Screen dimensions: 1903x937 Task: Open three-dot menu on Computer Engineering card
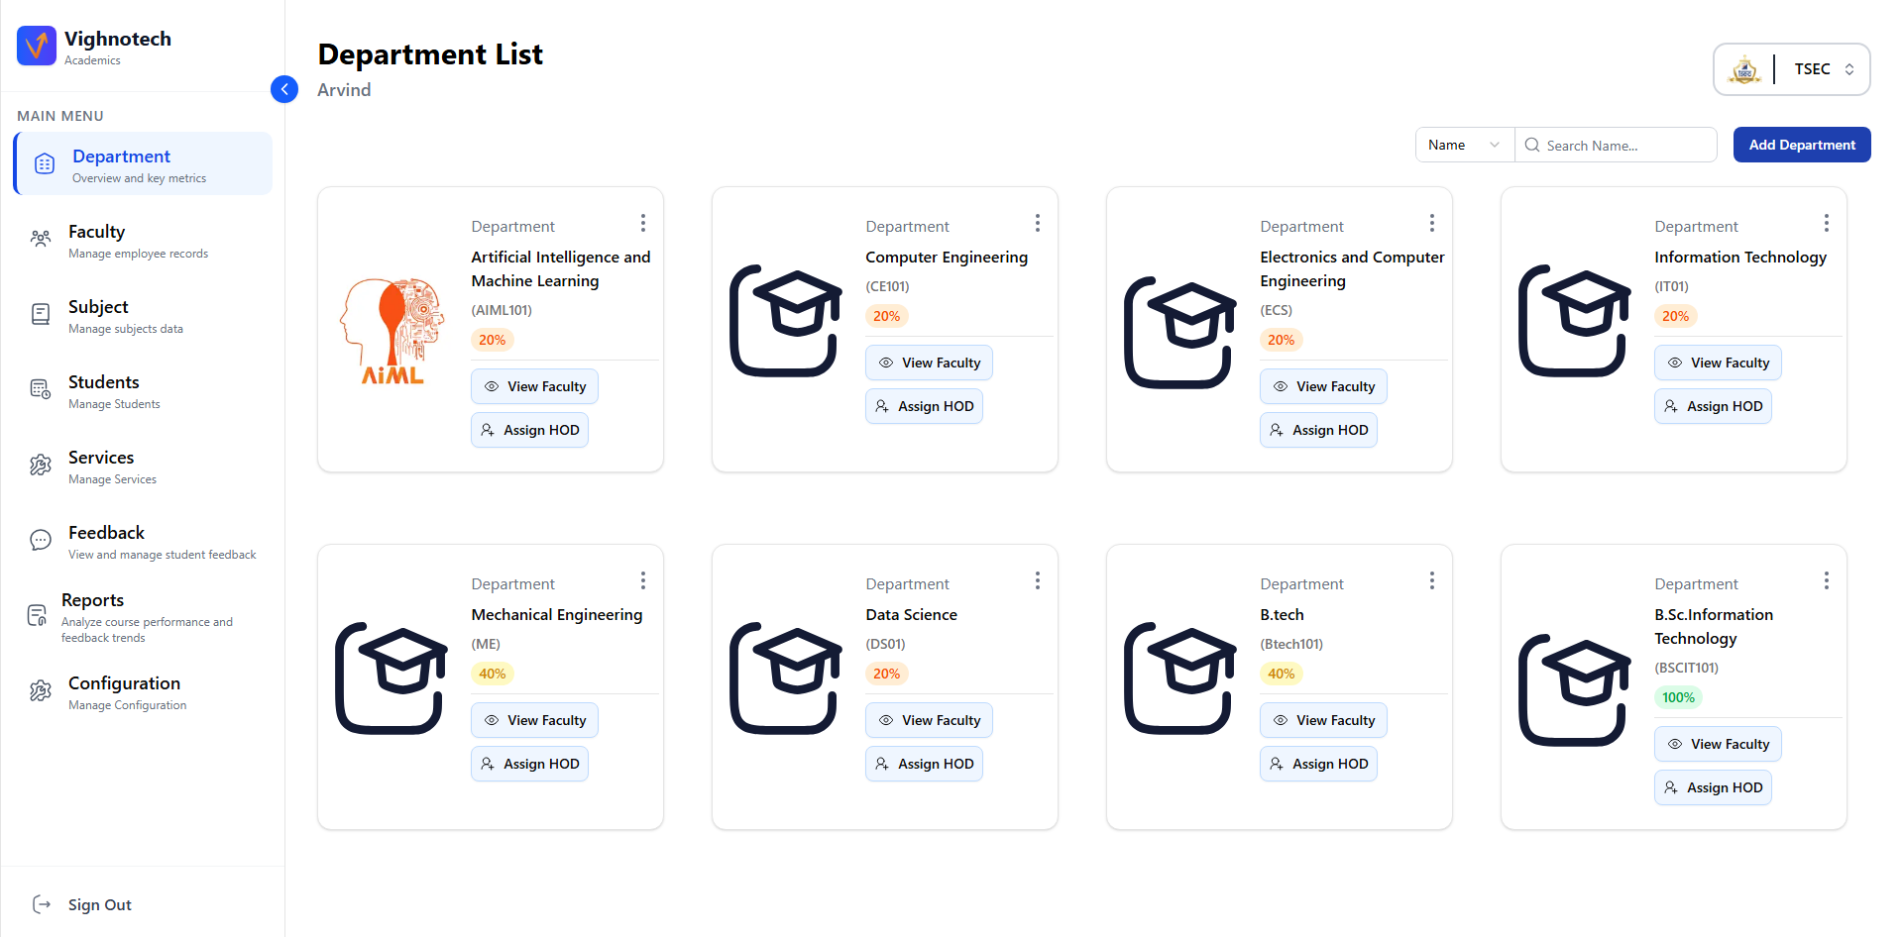pos(1037,224)
